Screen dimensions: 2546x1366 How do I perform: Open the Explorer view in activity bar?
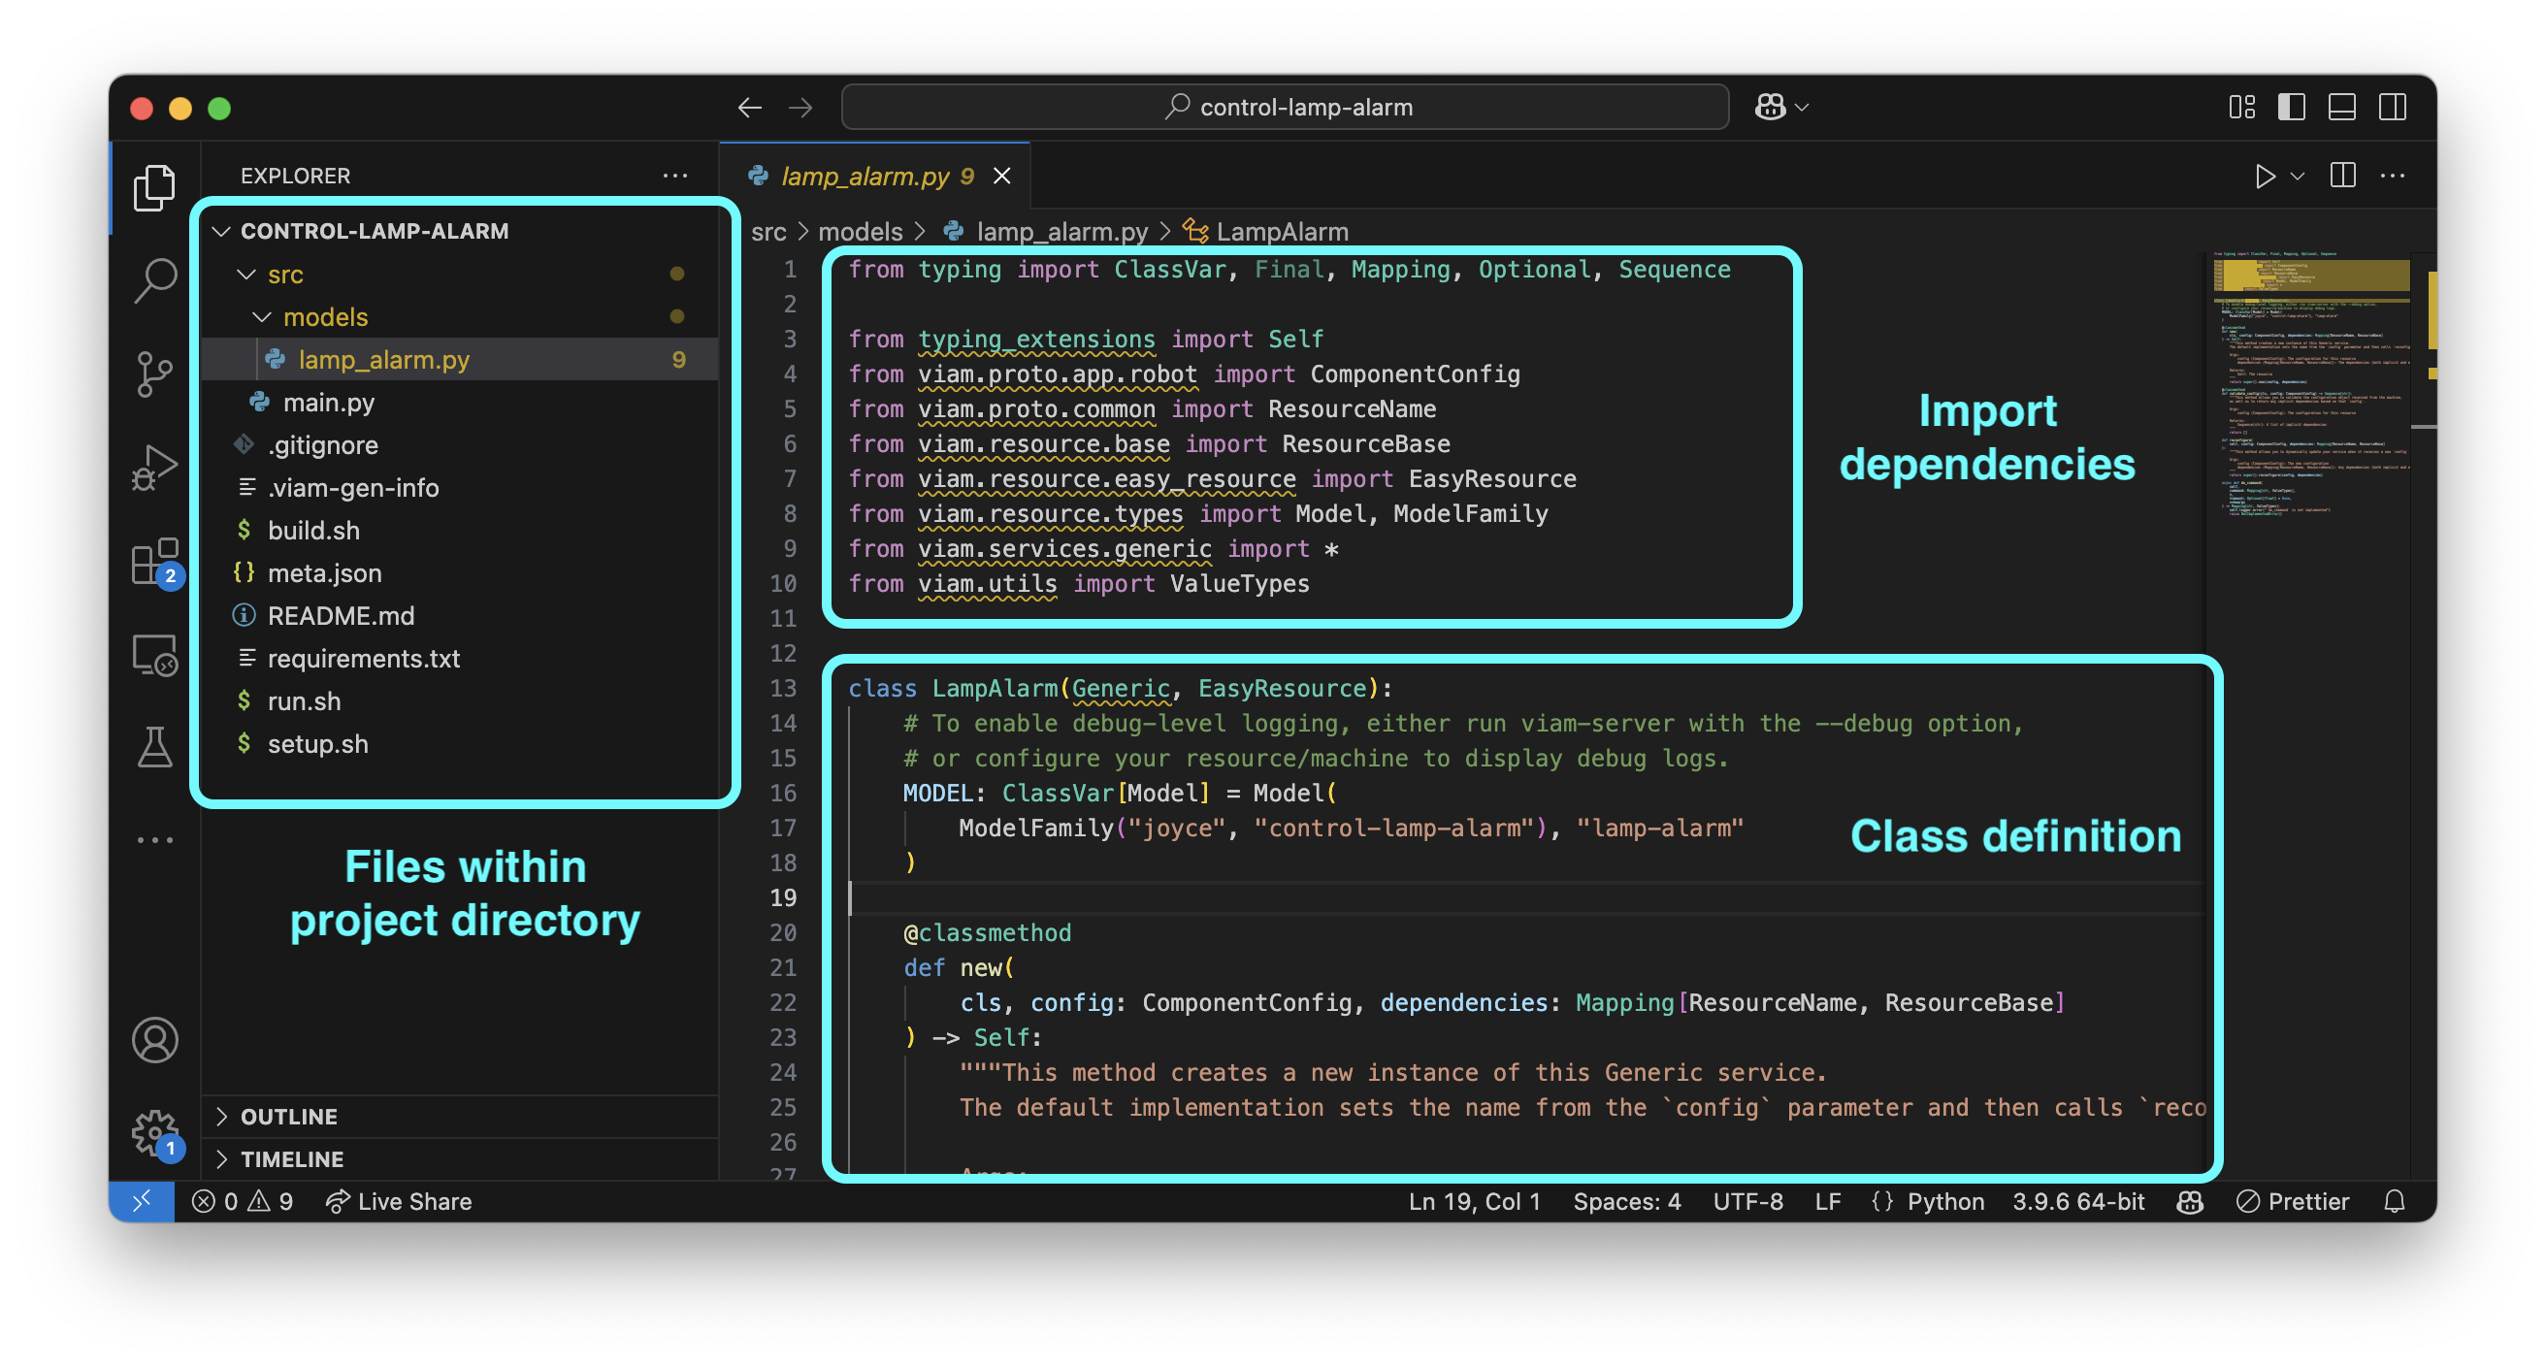point(154,187)
